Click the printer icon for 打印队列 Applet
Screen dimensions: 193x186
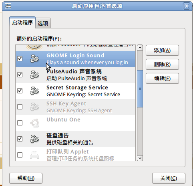(34, 155)
